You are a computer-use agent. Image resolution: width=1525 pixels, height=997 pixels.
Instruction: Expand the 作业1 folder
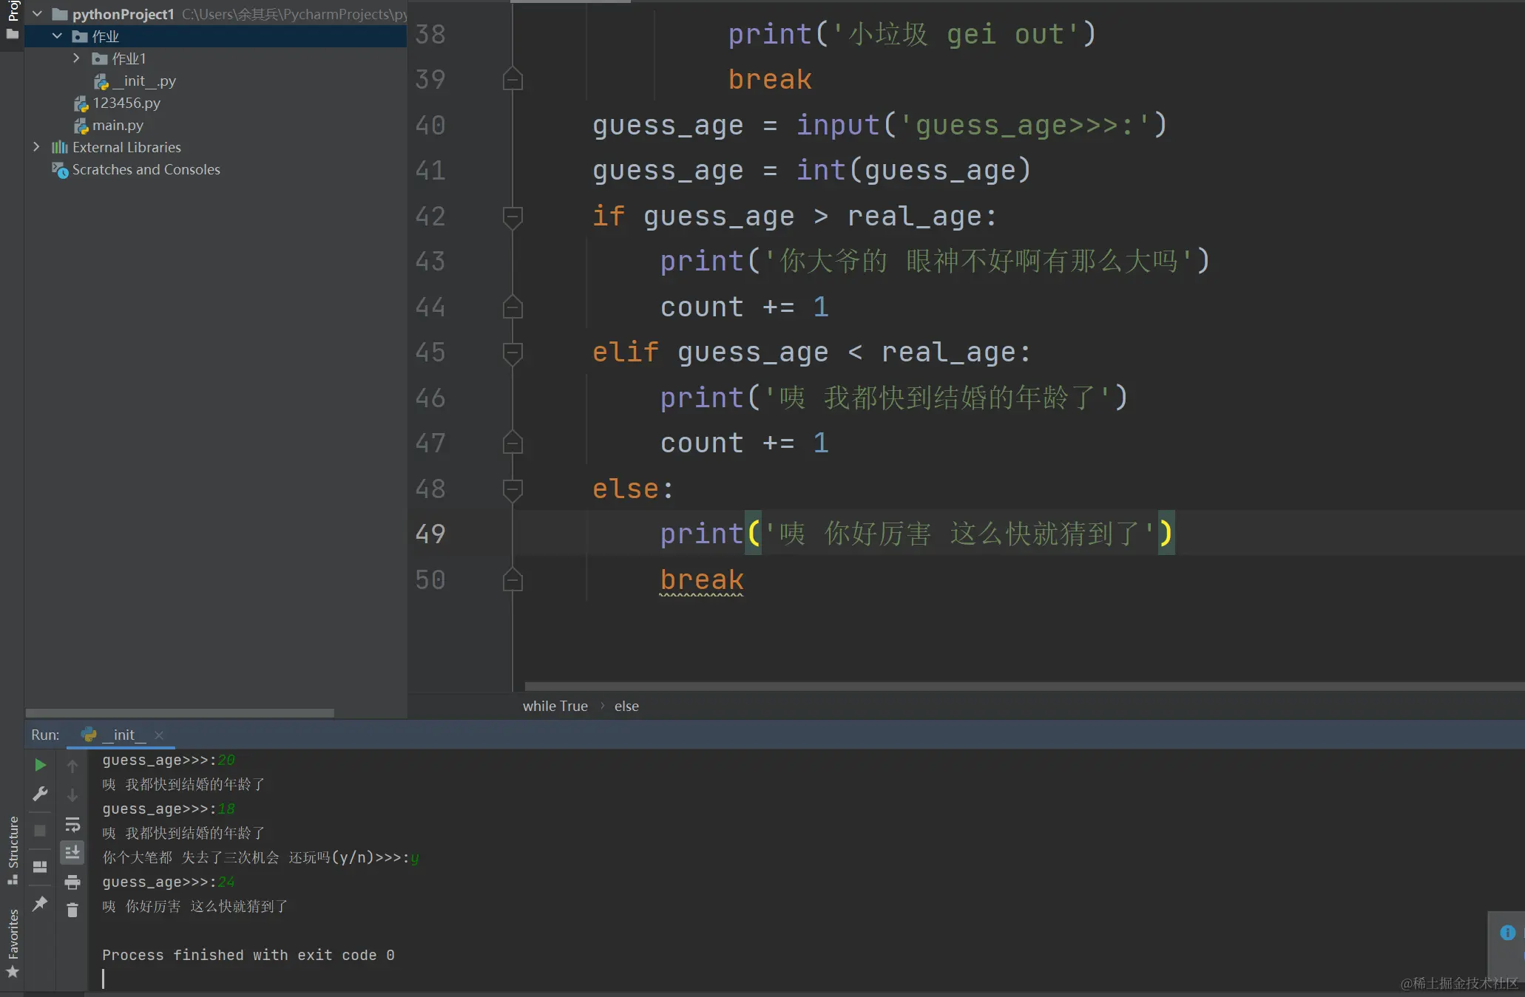click(76, 58)
